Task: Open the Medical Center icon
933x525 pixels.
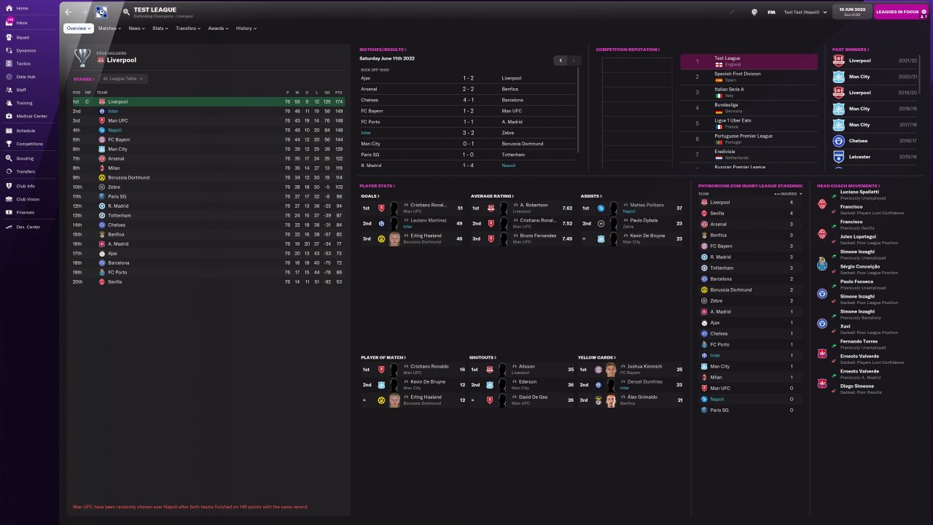Action: tap(8, 116)
